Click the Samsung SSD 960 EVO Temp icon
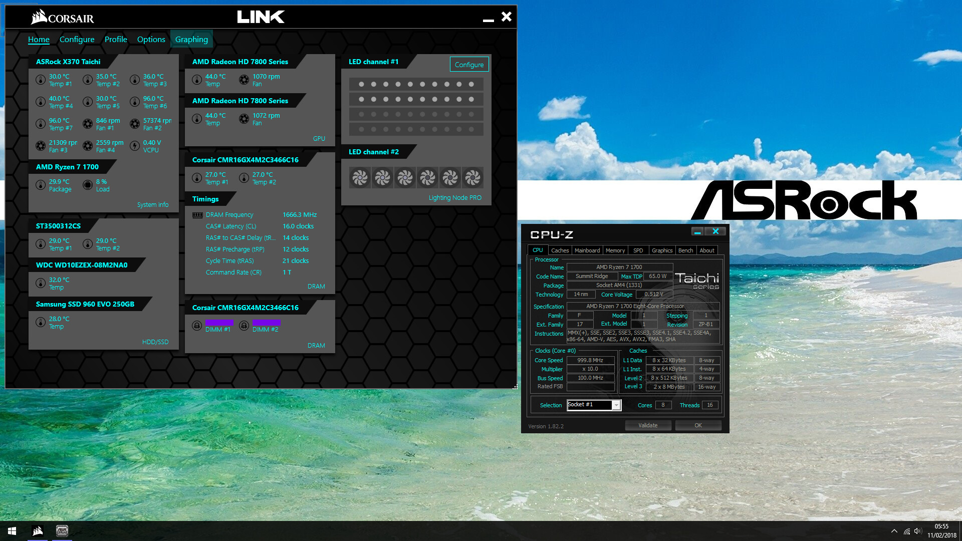The image size is (962, 541). coord(41,322)
